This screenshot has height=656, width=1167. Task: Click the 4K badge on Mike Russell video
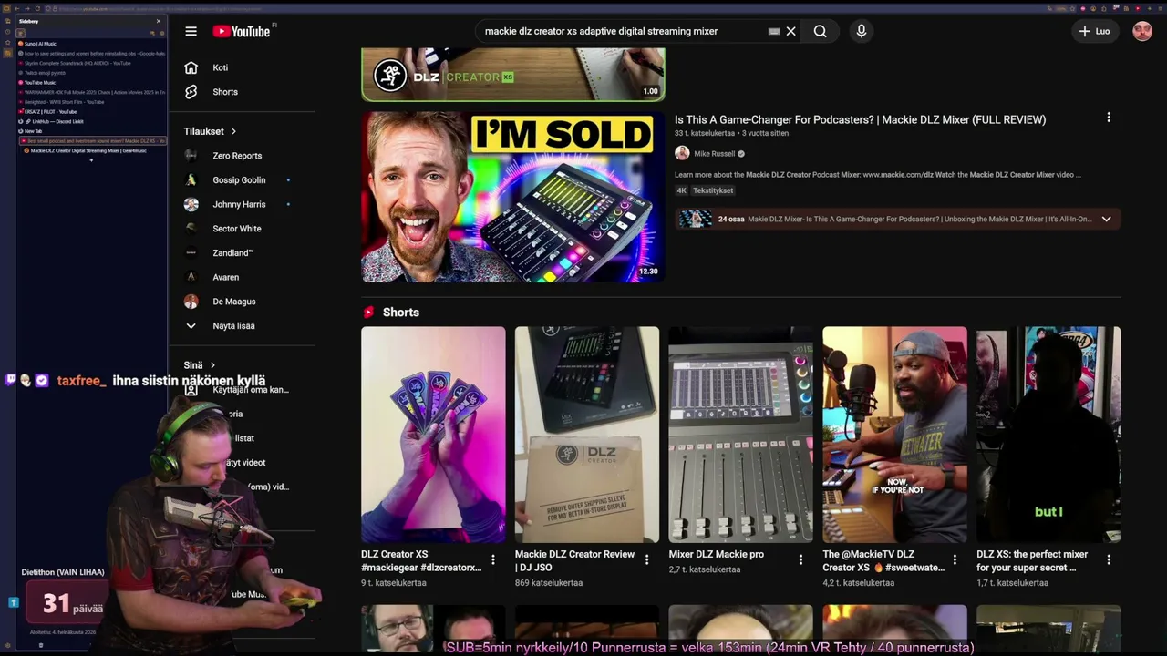coord(681,190)
